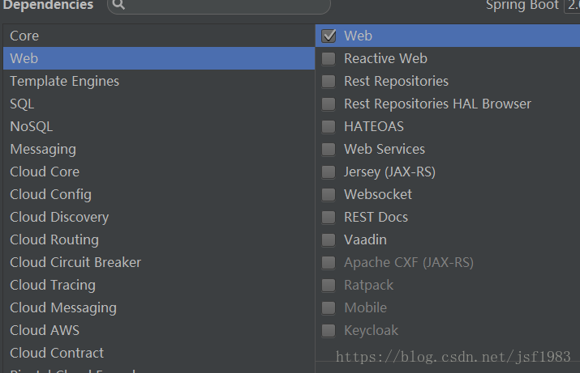The width and height of the screenshot is (580, 373).
Task: Open the Template Engines category
Action: click(159, 81)
